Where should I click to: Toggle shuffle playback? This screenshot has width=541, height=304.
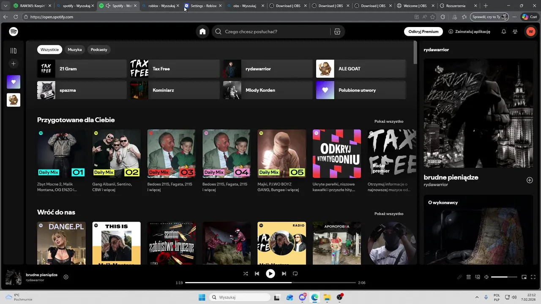pyautogui.click(x=246, y=274)
